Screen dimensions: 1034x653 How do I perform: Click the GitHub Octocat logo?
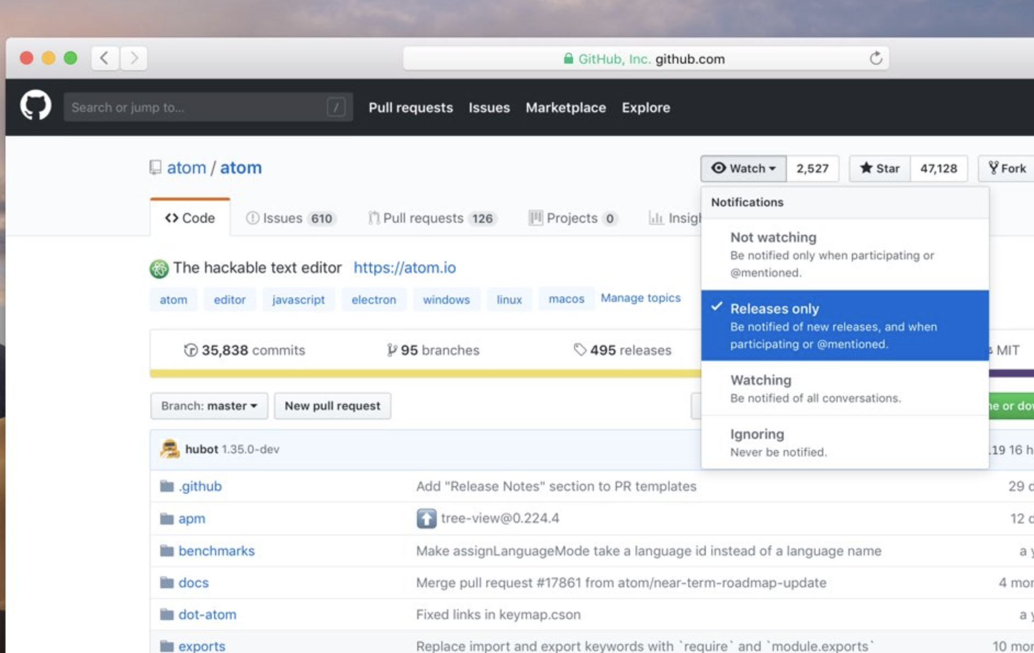coord(36,105)
